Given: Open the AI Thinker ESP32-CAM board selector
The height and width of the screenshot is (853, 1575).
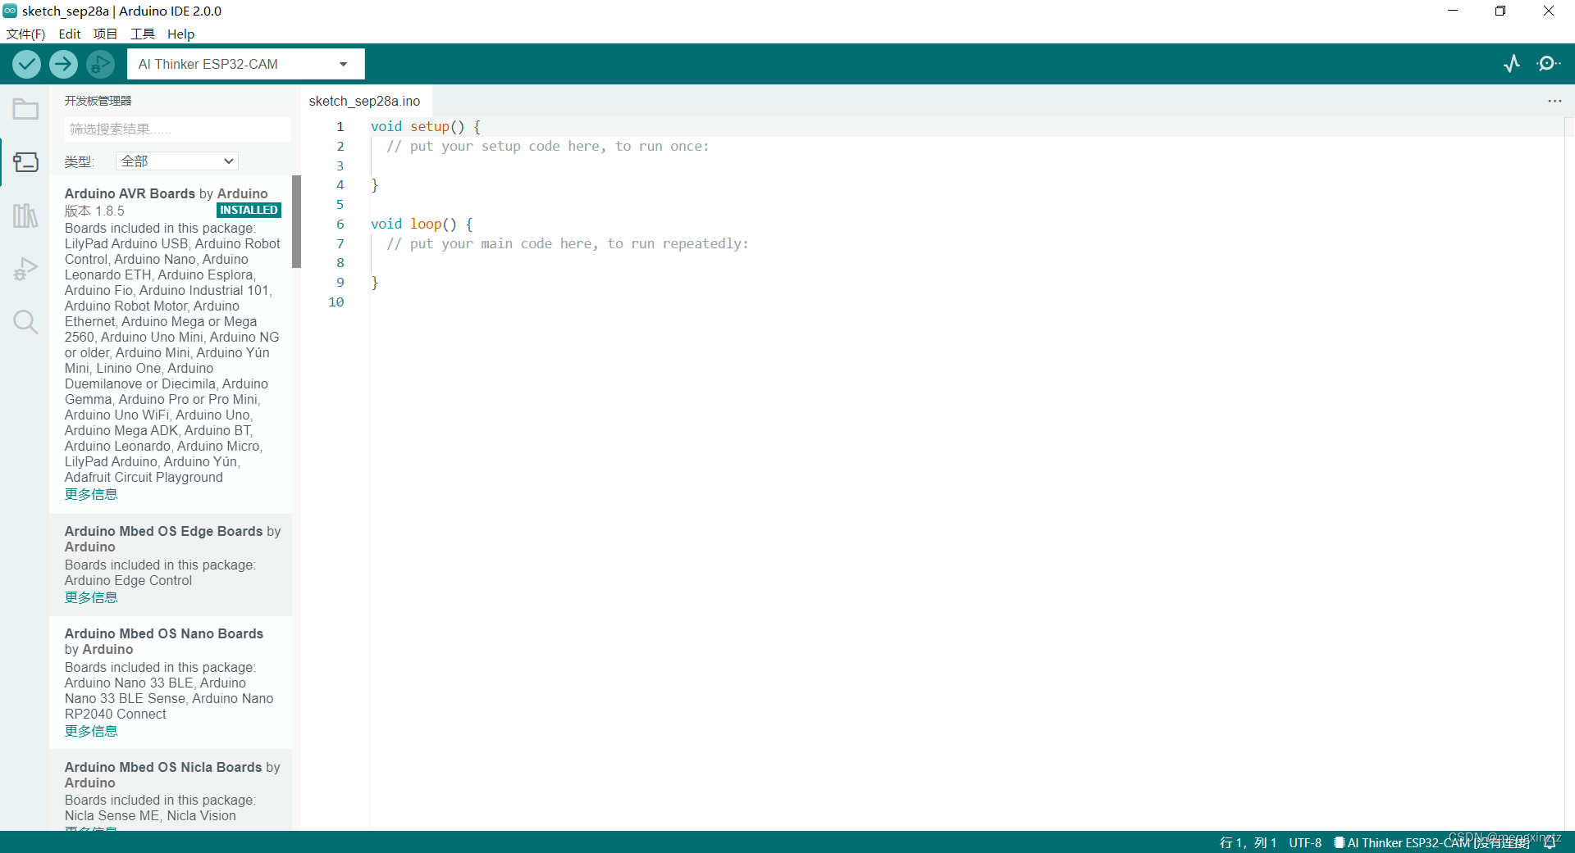Looking at the screenshot, I should (x=245, y=64).
